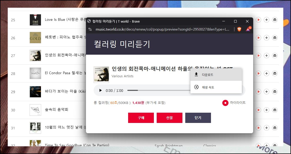Click the 컬러링 미리듣기 popup heading
The height and width of the screenshot is (154, 291).
(122, 44)
